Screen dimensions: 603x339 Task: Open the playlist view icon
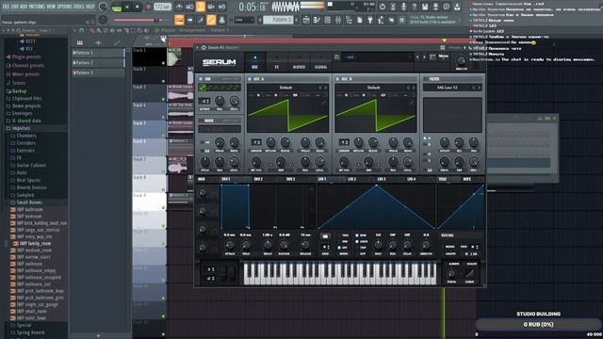[306, 20]
